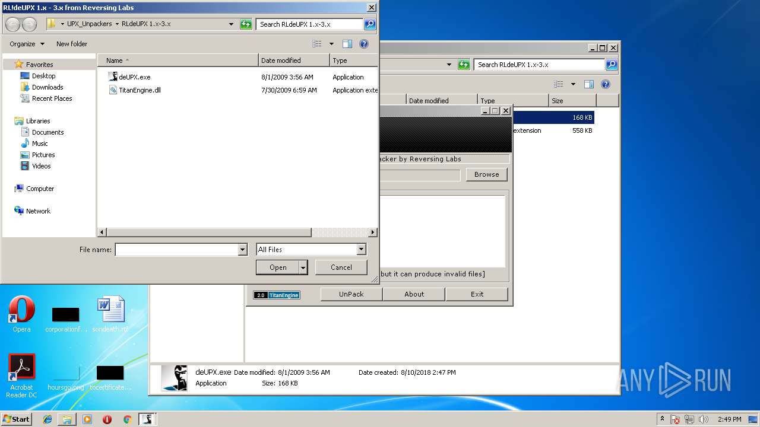Click the Open button split arrow
The height and width of the screenshot is (427, 760).
tap(303, 267)
